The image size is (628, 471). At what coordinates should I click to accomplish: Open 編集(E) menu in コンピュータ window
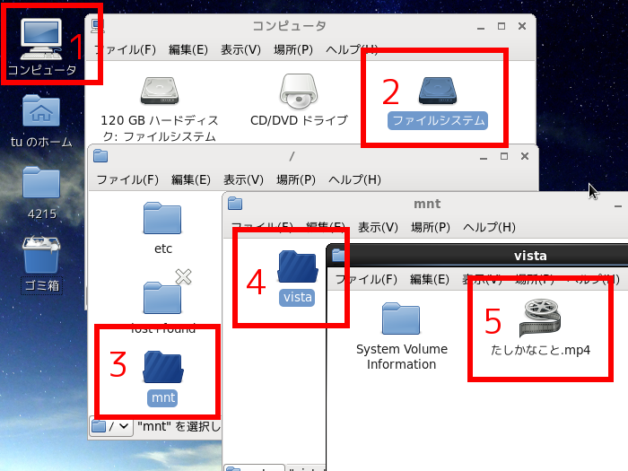(x=188, y=49)
